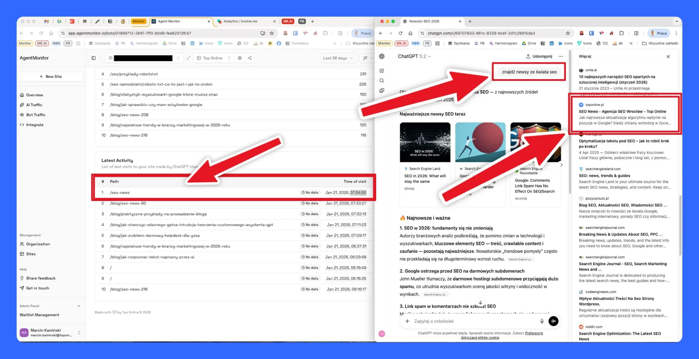Click the plus attach button in composer
699x359 pixels.
(407, 321)
